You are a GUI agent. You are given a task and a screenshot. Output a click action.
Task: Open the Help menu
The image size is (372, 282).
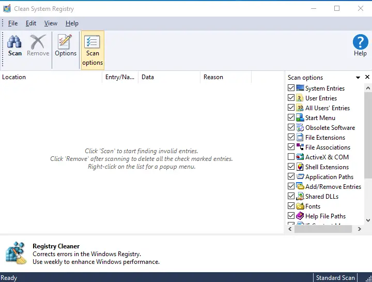tap(72, 23)
